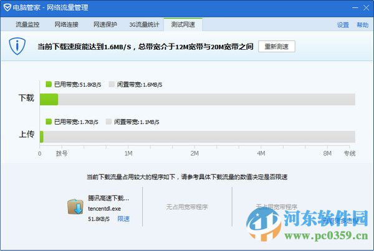Click the 闲置带宽:1.6MB/S label
This screenshot has width=374, height=251.
[x=140, y=84]
